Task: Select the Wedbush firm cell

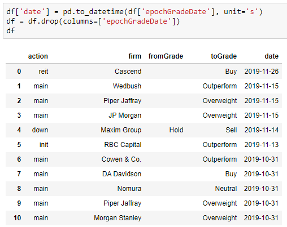Action: (x=127, y=86)
